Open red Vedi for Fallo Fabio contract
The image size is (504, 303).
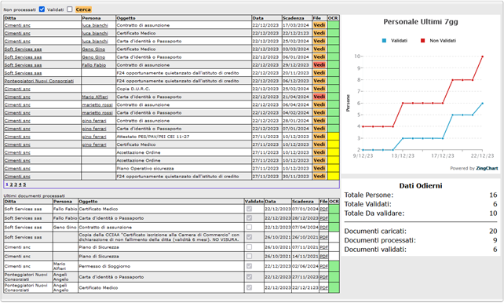pyautogui.click(x=320, y=65)
